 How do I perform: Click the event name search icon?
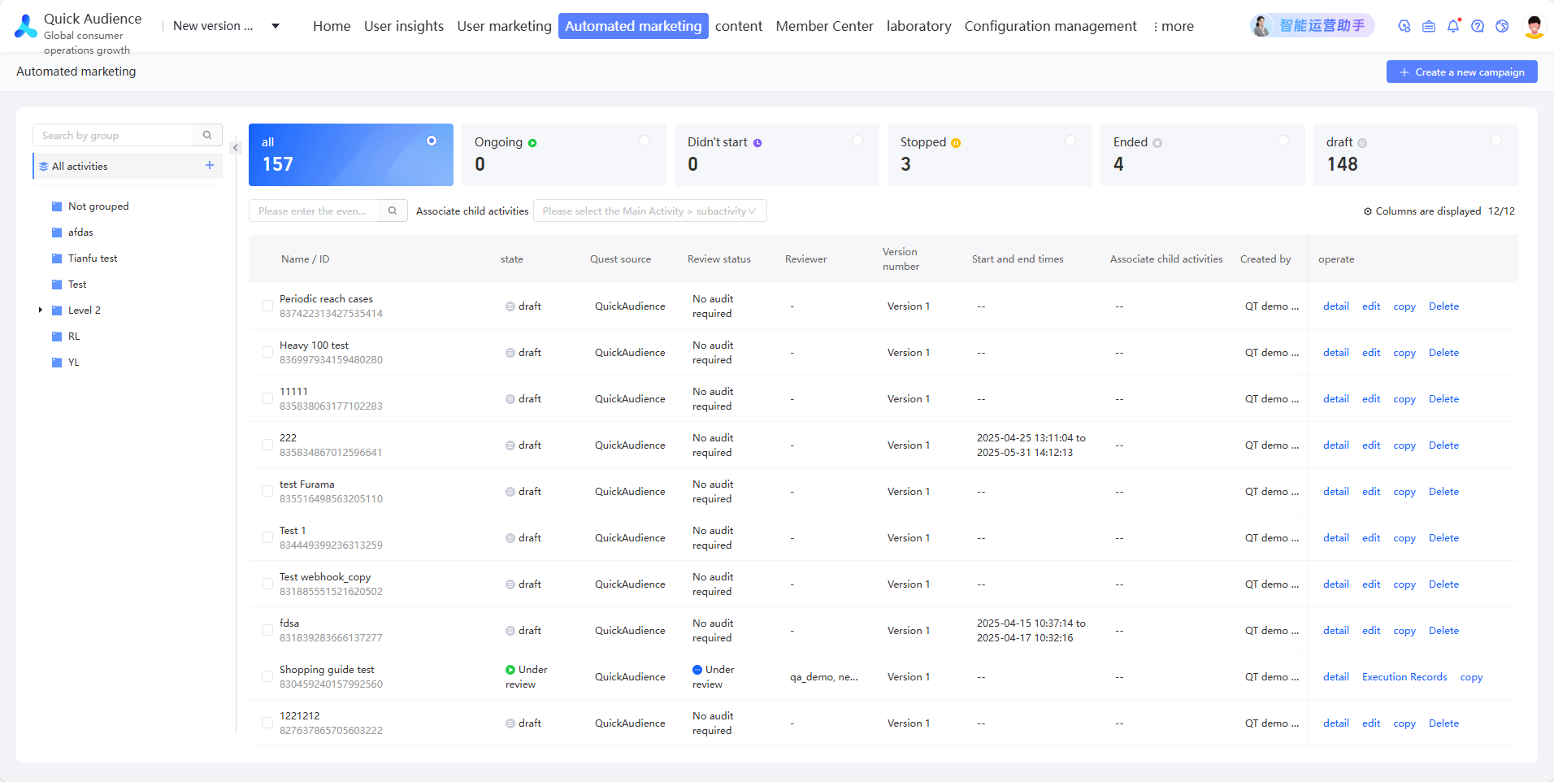(393, 211)
